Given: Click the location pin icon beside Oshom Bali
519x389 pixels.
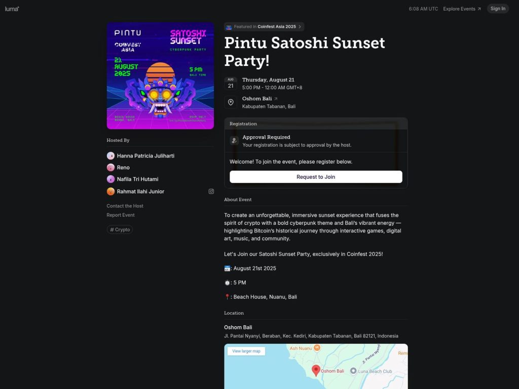Looking at the screenshot, I should (231, 102).
